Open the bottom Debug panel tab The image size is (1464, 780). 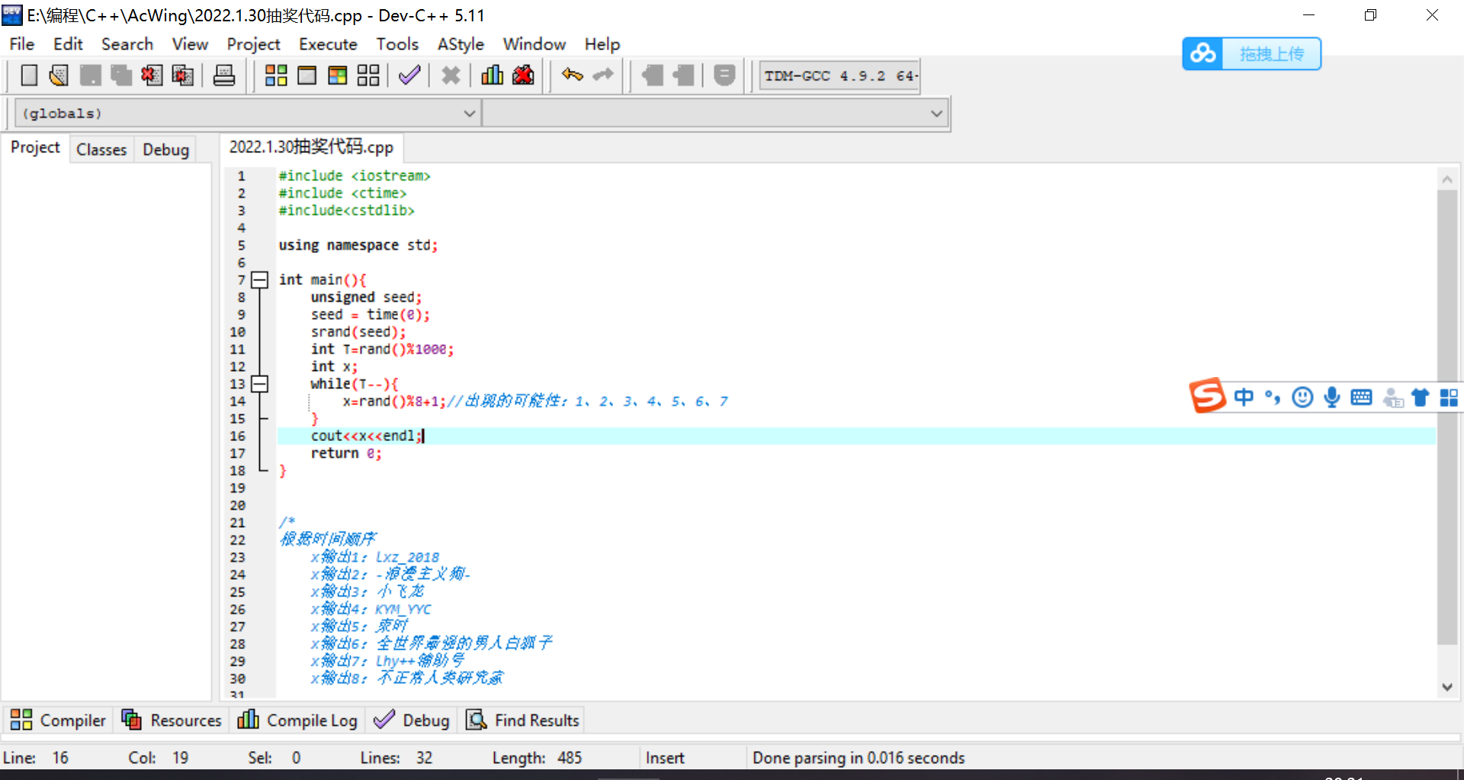point(412,720)
